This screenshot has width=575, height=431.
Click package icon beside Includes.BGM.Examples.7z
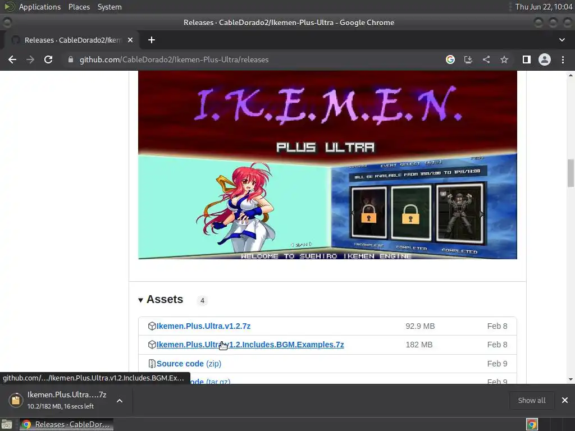pyautogui.click(x=152, y=345)
